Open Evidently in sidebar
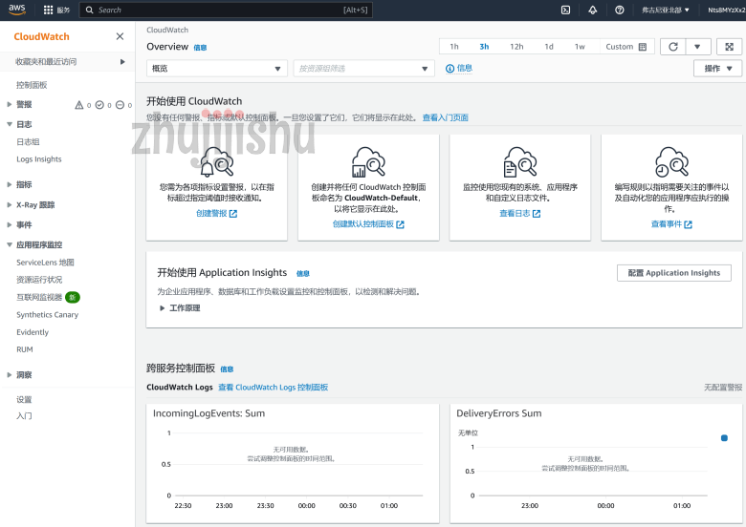Viewport: 746px width, 527px height. tap(33, 332)
